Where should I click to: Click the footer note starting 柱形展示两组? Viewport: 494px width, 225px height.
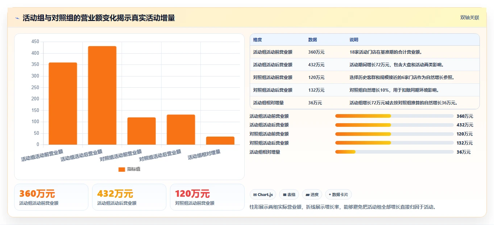[343, 207]
